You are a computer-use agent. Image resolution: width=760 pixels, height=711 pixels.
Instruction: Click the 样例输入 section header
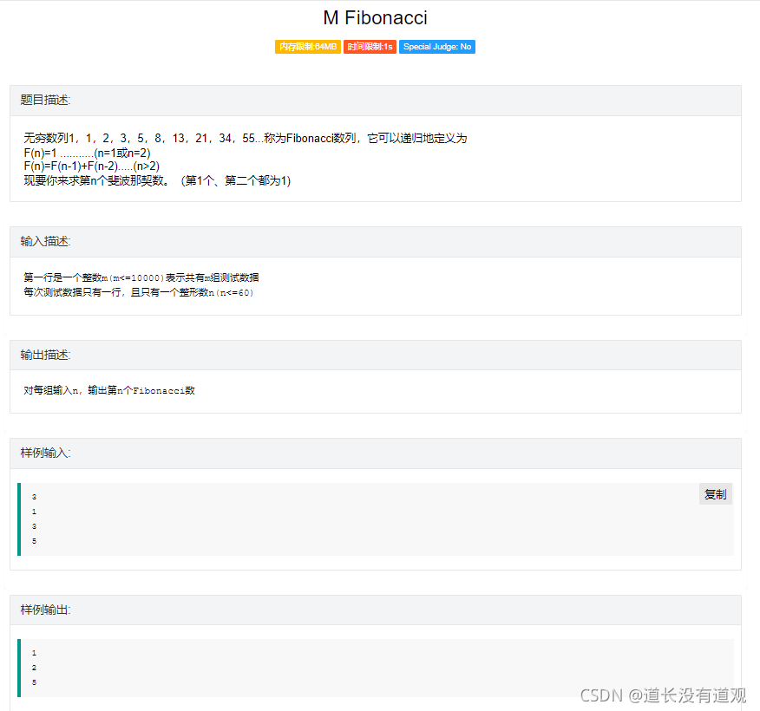pyautogui.click(x=375, y=453)
